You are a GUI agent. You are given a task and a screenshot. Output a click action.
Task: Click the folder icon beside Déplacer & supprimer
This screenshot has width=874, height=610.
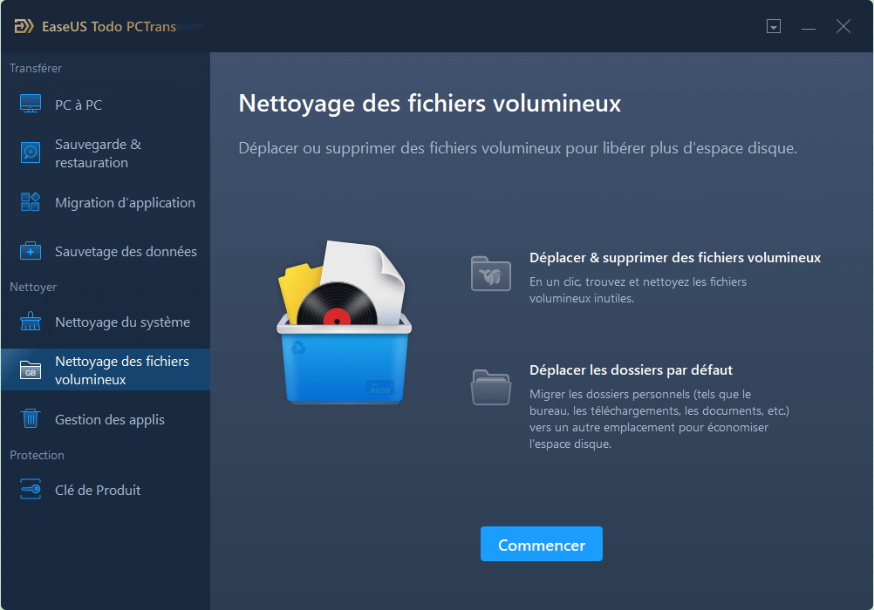[x=490, y=274]
